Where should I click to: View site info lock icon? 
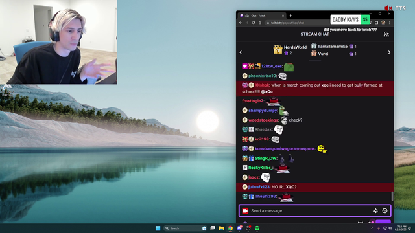coord(268,23)
